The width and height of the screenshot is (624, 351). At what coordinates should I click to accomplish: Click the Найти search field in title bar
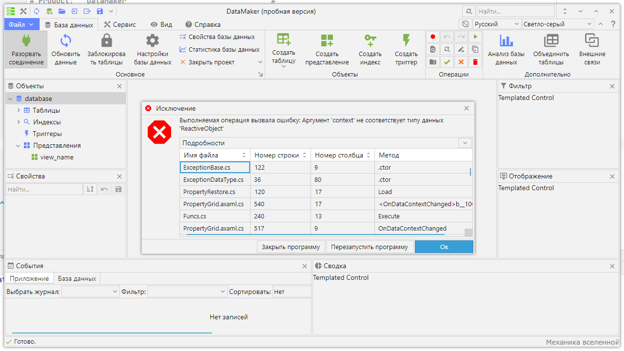515,11
